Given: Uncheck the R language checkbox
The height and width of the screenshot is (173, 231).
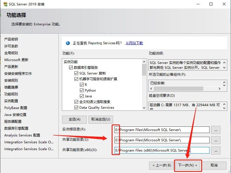Looking at the screenshot, I should click(x=82, y=85).
